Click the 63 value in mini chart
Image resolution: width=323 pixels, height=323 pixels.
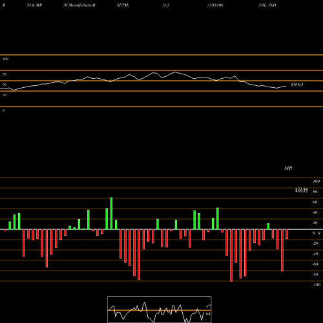(x=208, y=314)
